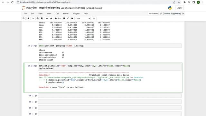Click the In [48] prompt label
This screenshot has height=116, width=206.
32,66
